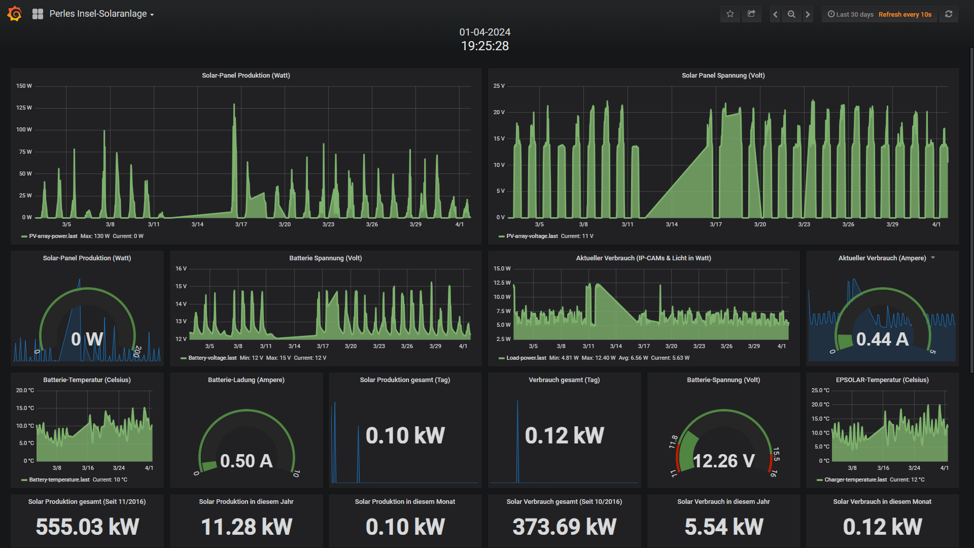Expand Aktueller Verbrauch (Ampere) panel menu arrow
The width and height of the screenshot is (974, 548).
933,258
